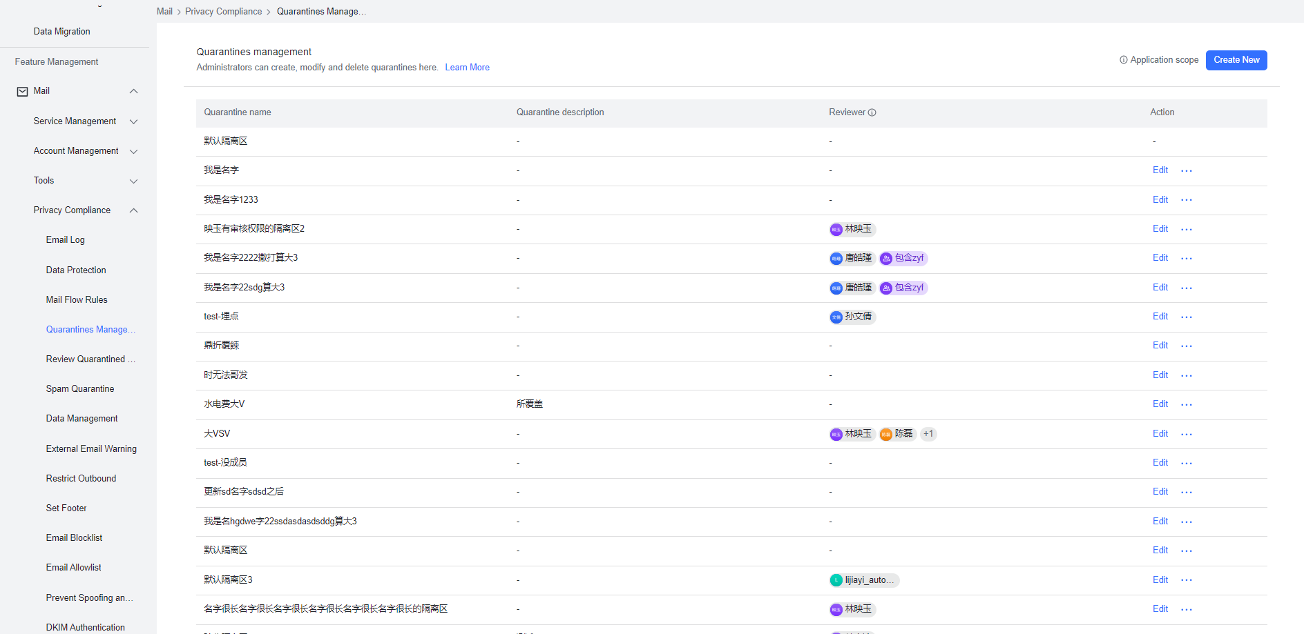Click Privacy Compliance in the breadcrumb
The height and width of the screenshot is (634, 1304).
point(223,11)
